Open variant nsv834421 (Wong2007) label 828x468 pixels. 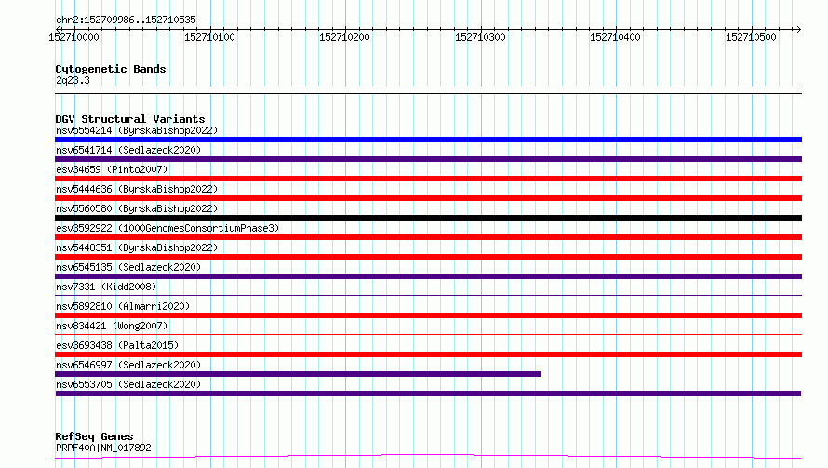[x=112, y=326]
